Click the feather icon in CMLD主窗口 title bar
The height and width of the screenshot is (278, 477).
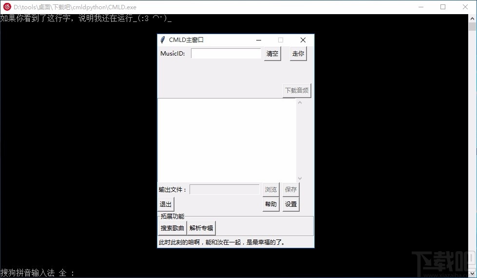click(x=163, y=40)
